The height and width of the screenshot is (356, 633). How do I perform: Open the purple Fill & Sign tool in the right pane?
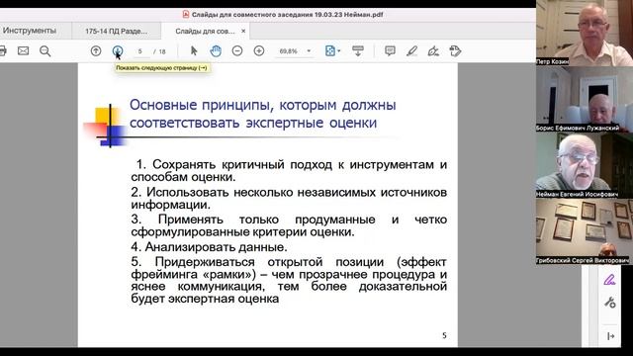click(609, 280)
